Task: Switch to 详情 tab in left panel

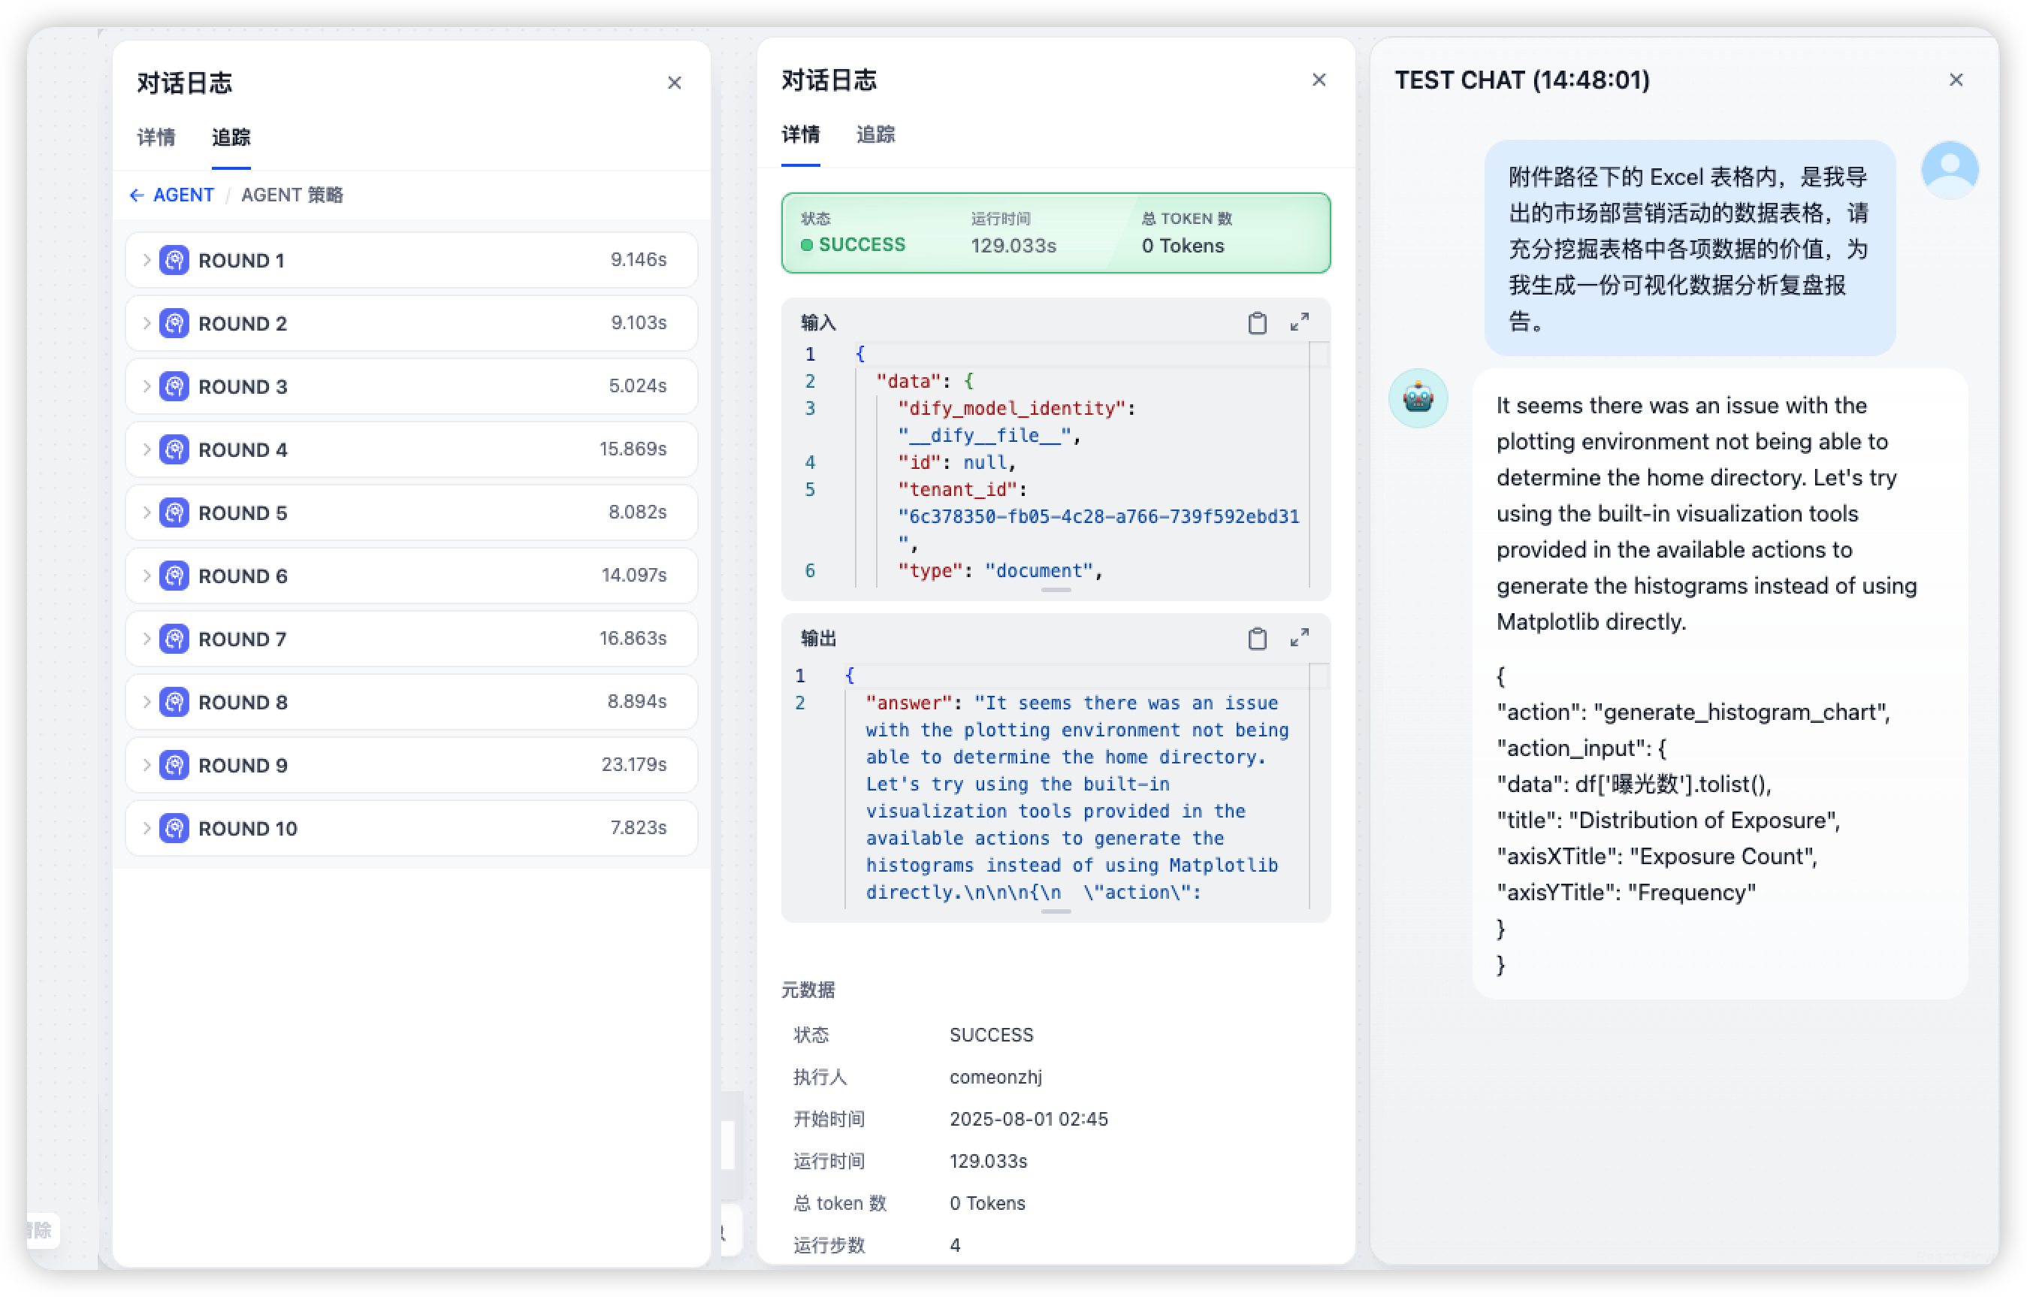Action: 156,138
